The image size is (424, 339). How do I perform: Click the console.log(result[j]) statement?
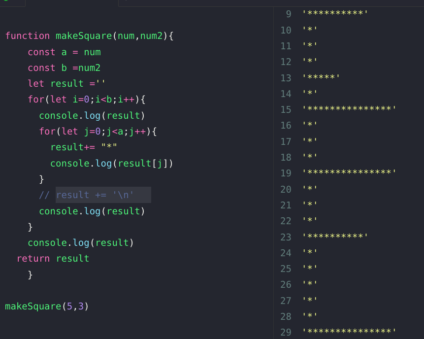click(x=111, y=164)
